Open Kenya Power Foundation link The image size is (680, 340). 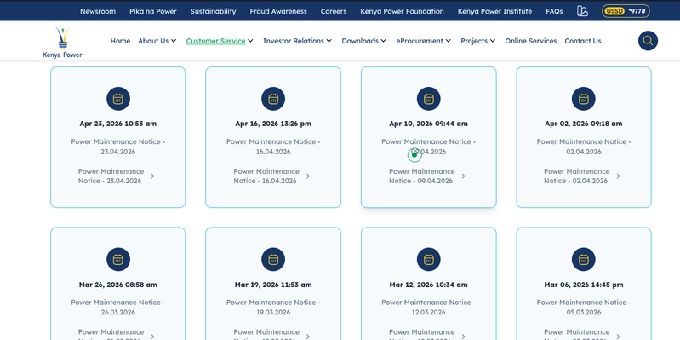[x=402, y=11]
